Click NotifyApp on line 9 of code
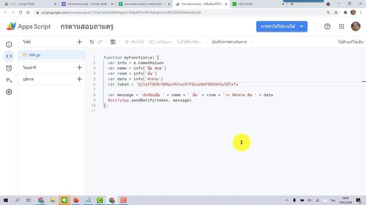 pyautogui.click(x=118, y=100)
